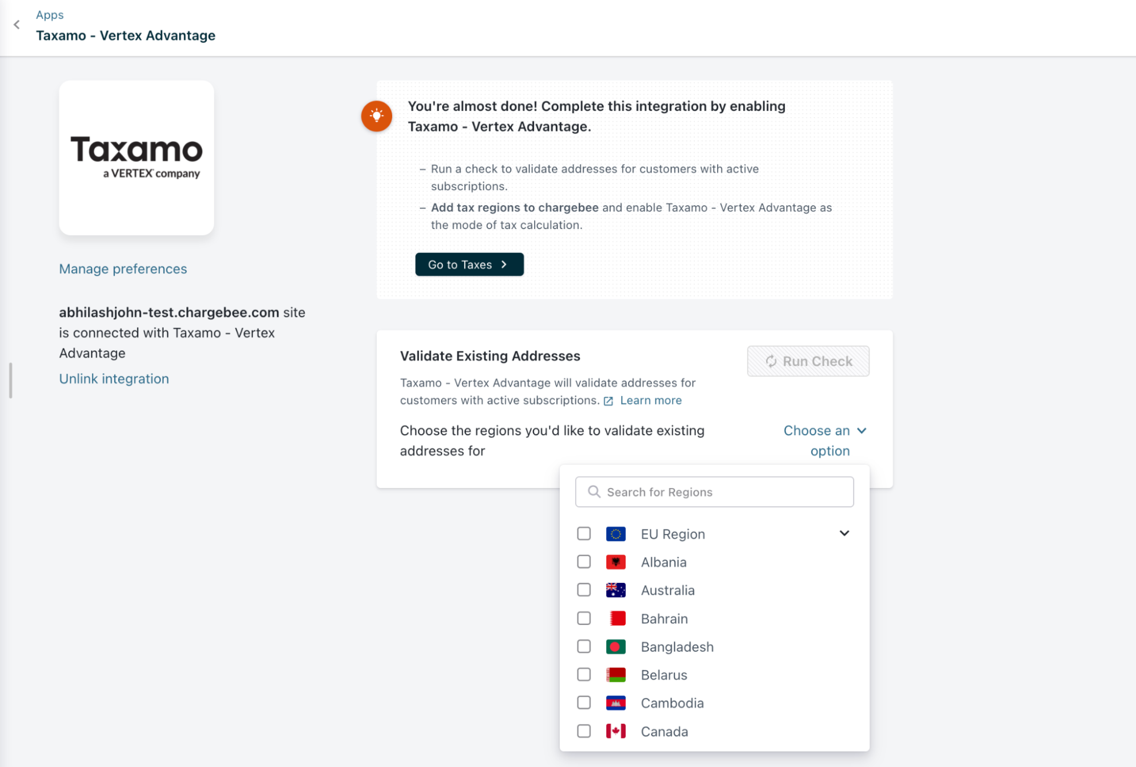Click the Canada flag icon
The width and height of the screenshot is (1136, 767).
[615, 731]
